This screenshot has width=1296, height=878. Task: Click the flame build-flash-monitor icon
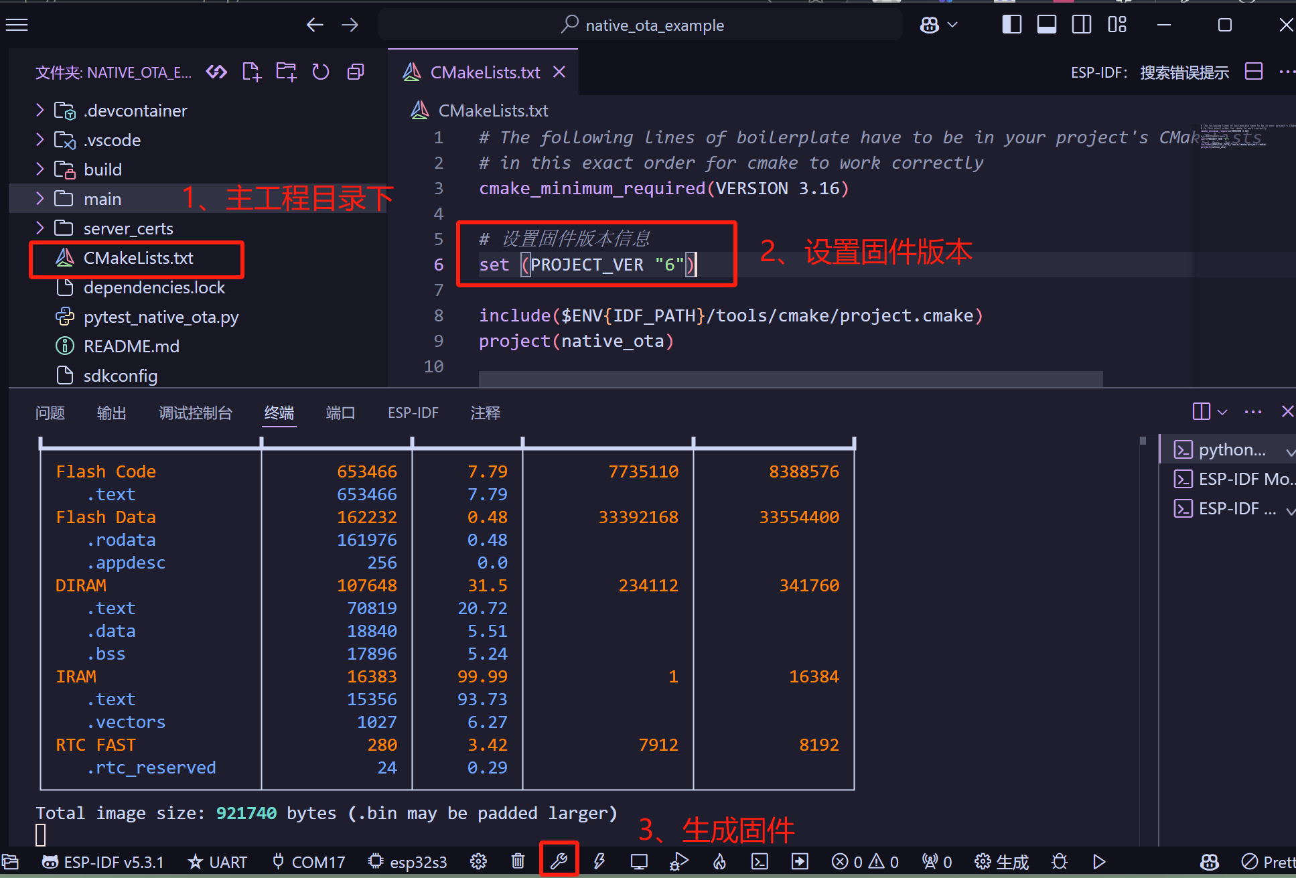click(x=719, y=862)
